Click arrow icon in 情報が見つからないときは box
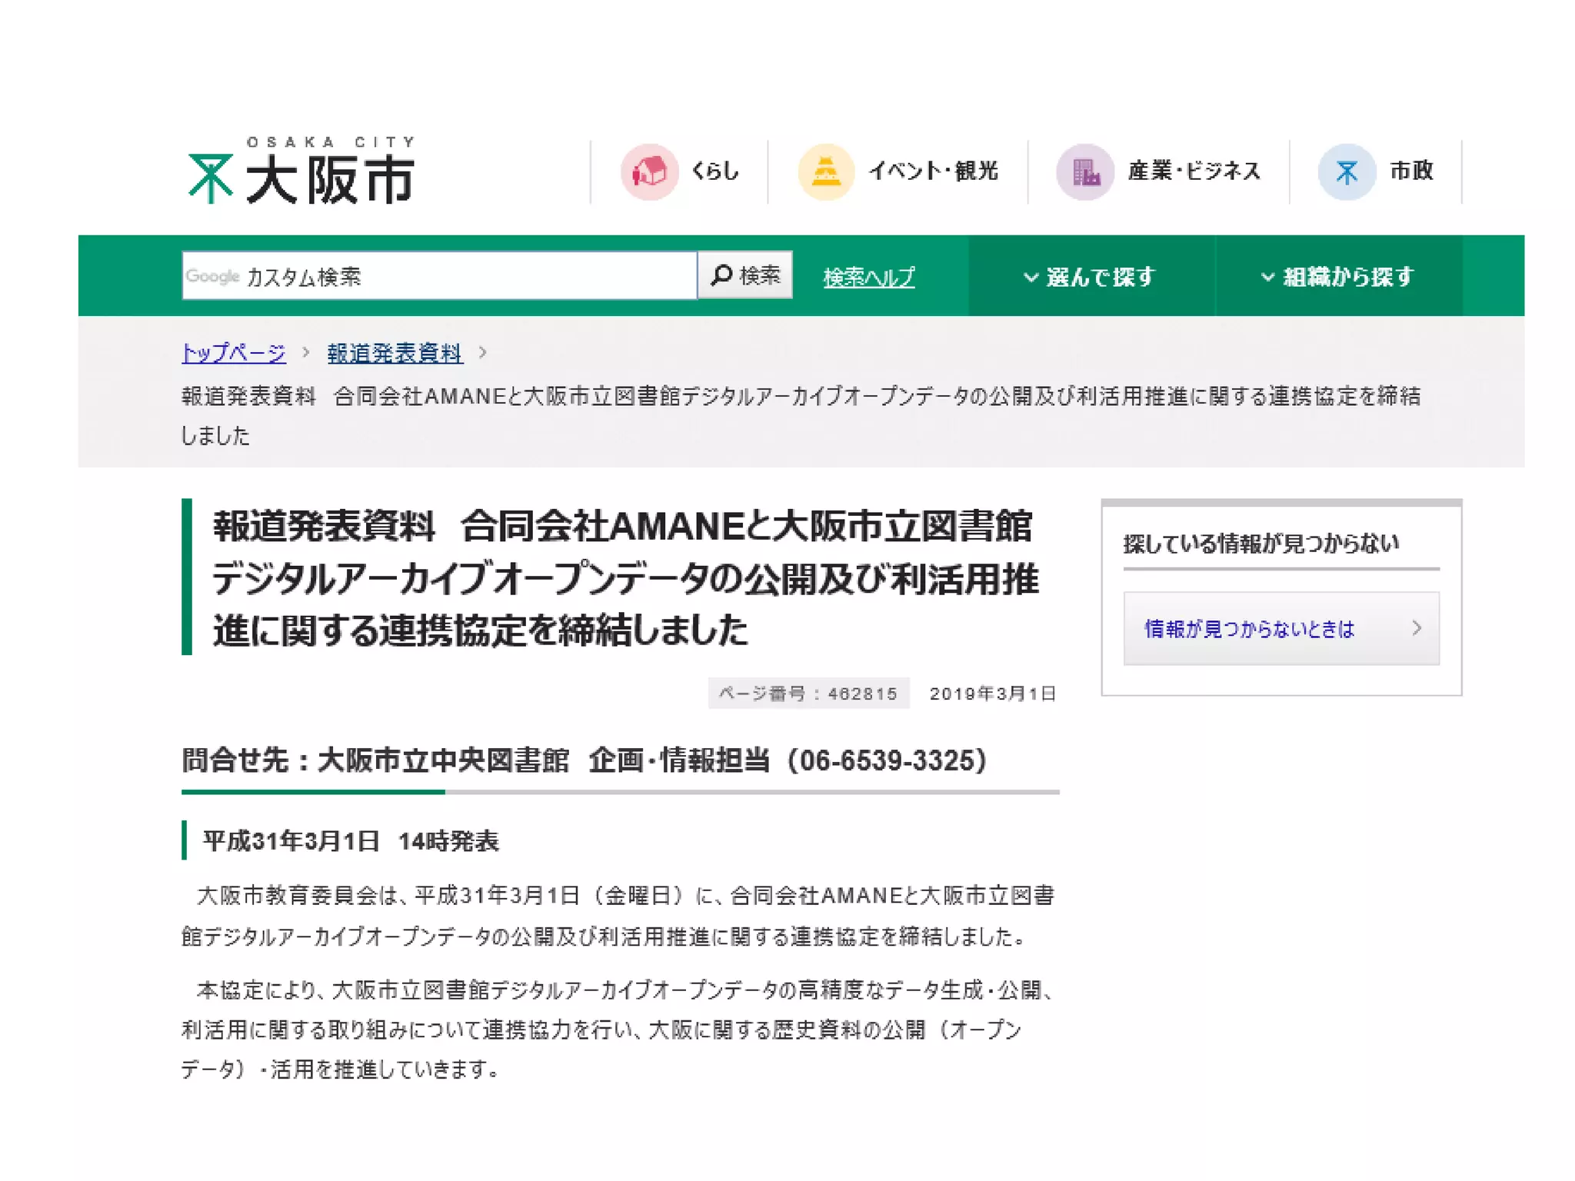Screen dimensions: 1575x1181 pyautogui.click(x=1417, y=628)
